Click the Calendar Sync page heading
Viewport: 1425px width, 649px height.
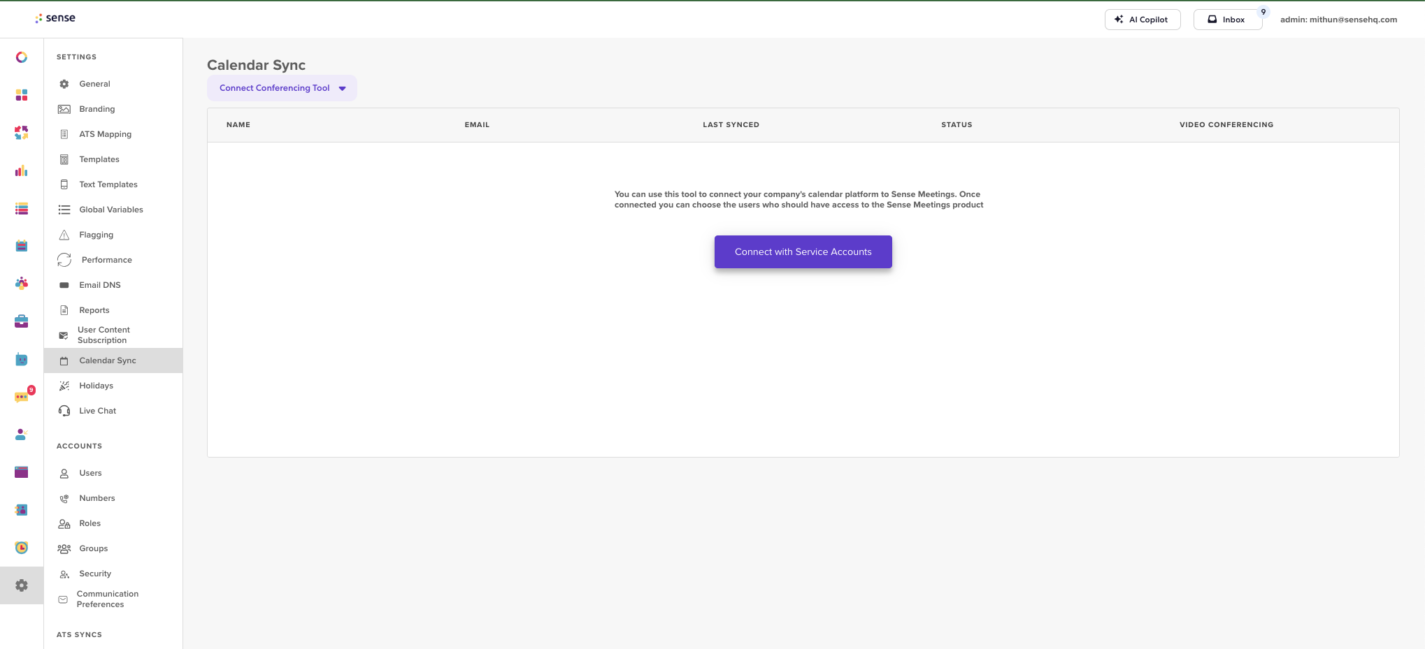point(256,65)
